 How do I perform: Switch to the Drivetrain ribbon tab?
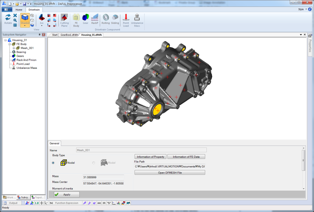point(34,10)
